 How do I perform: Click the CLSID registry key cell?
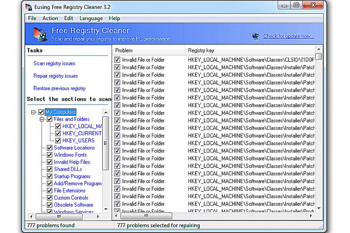click(x=251, y=60)
